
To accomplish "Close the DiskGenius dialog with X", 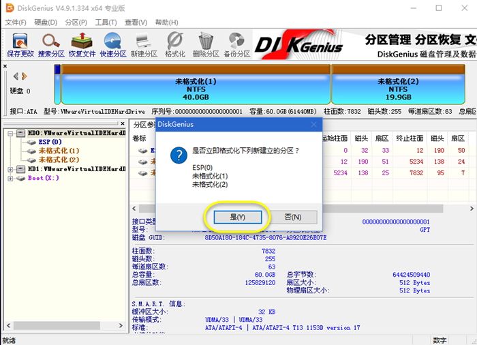I will (x=314, y=124).
